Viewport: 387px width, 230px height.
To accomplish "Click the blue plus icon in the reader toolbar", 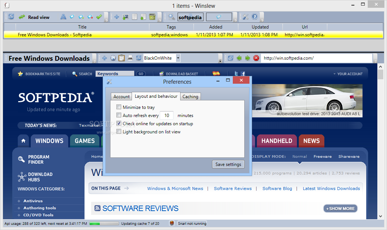I will click(105, 58).
